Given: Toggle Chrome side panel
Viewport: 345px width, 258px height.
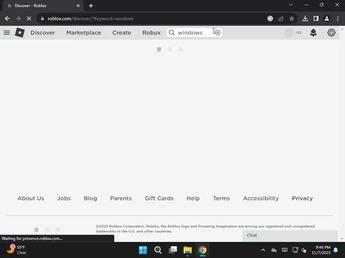Looking at the screenshot, I should (316, 19).
